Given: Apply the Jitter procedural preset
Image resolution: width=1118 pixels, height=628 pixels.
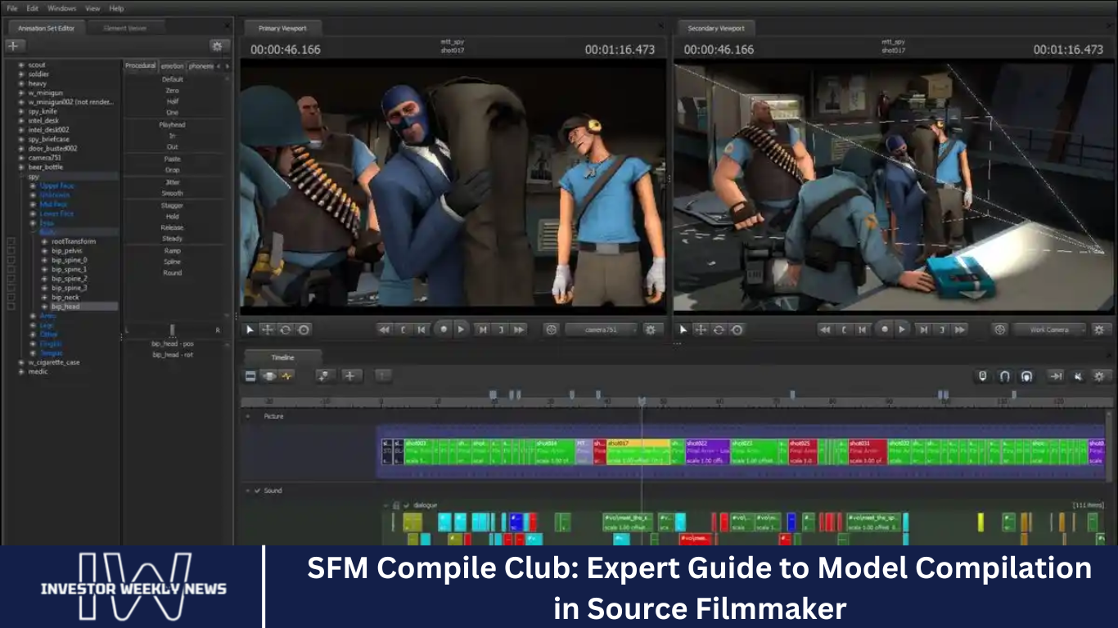Looking at the screenshot, I should (x=172, y=182).
